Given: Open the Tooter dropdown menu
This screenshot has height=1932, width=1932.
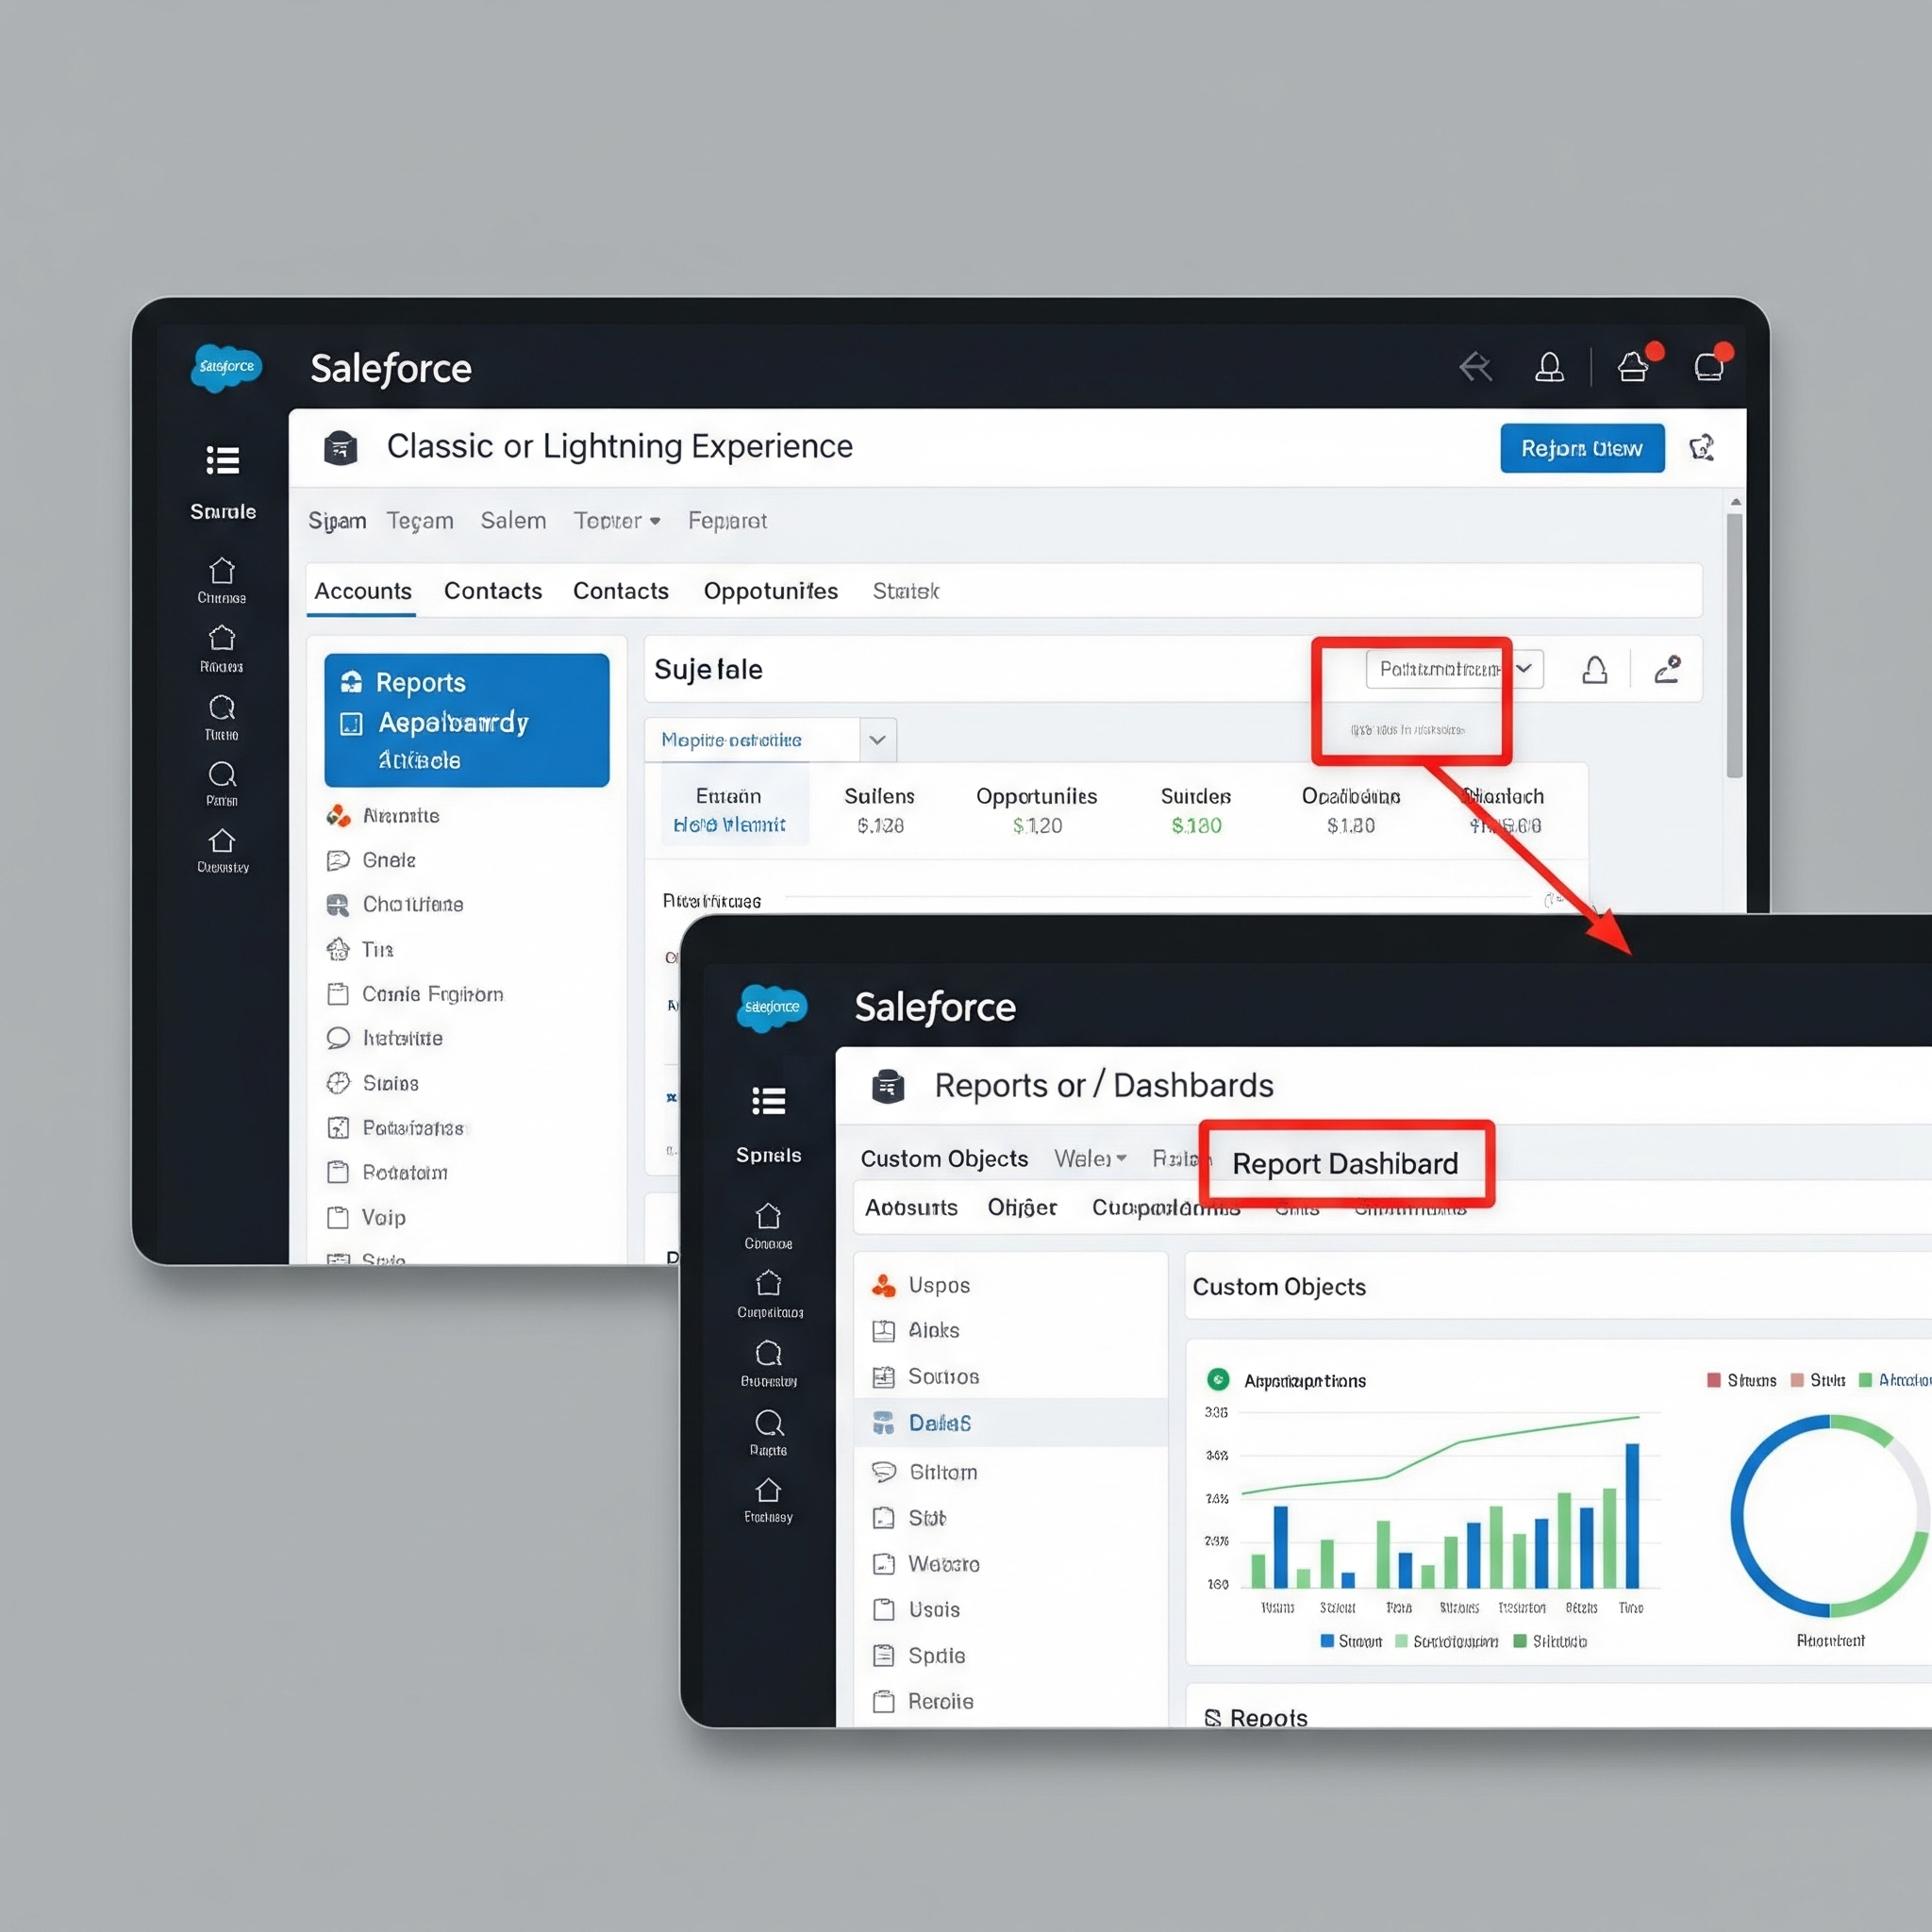Looking at the screenshot, I should coord(617,521).
